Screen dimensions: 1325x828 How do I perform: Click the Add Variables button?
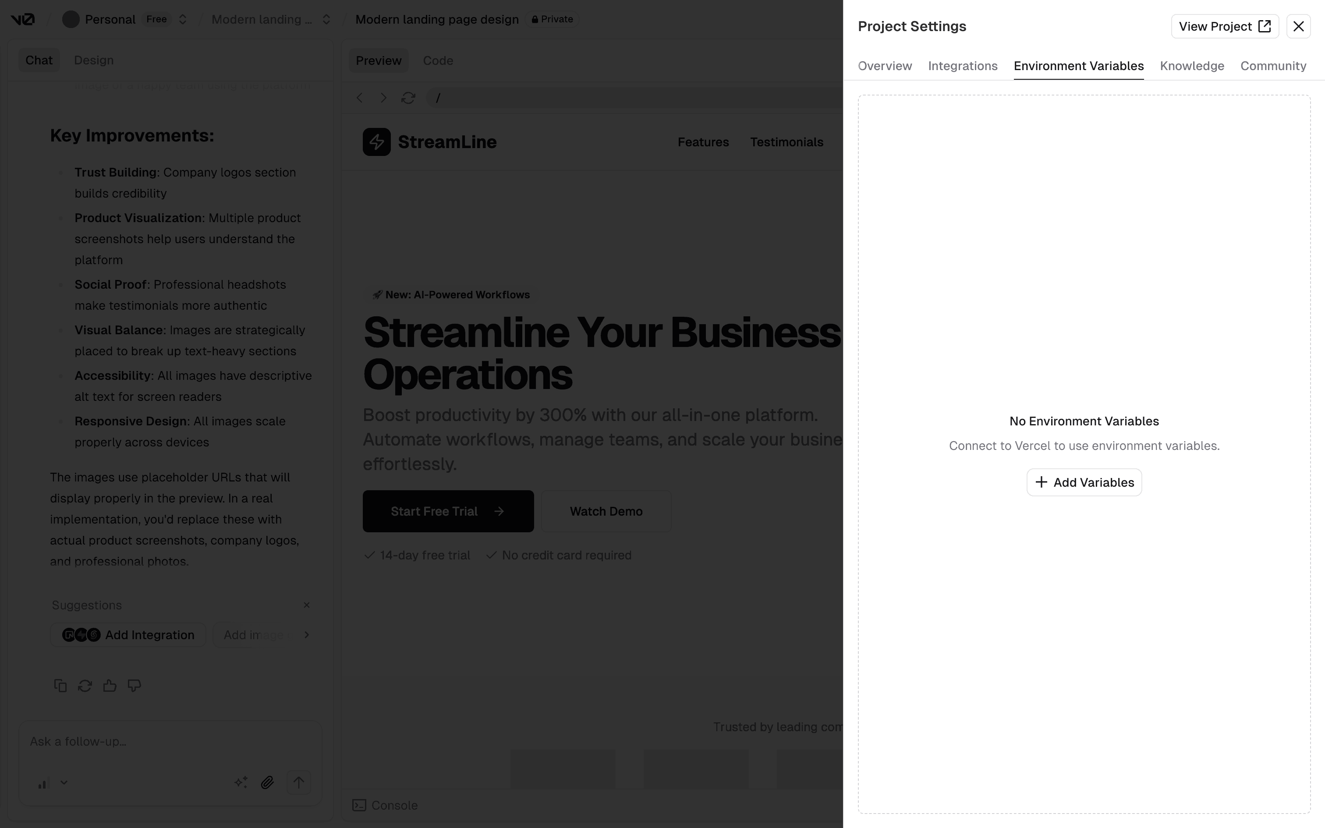pos(1084,482)
